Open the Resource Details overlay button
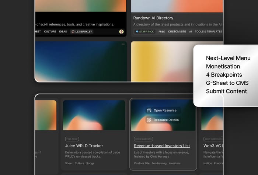258x175 pixels. 163,120
